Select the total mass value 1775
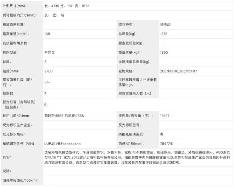 point(165,34)
